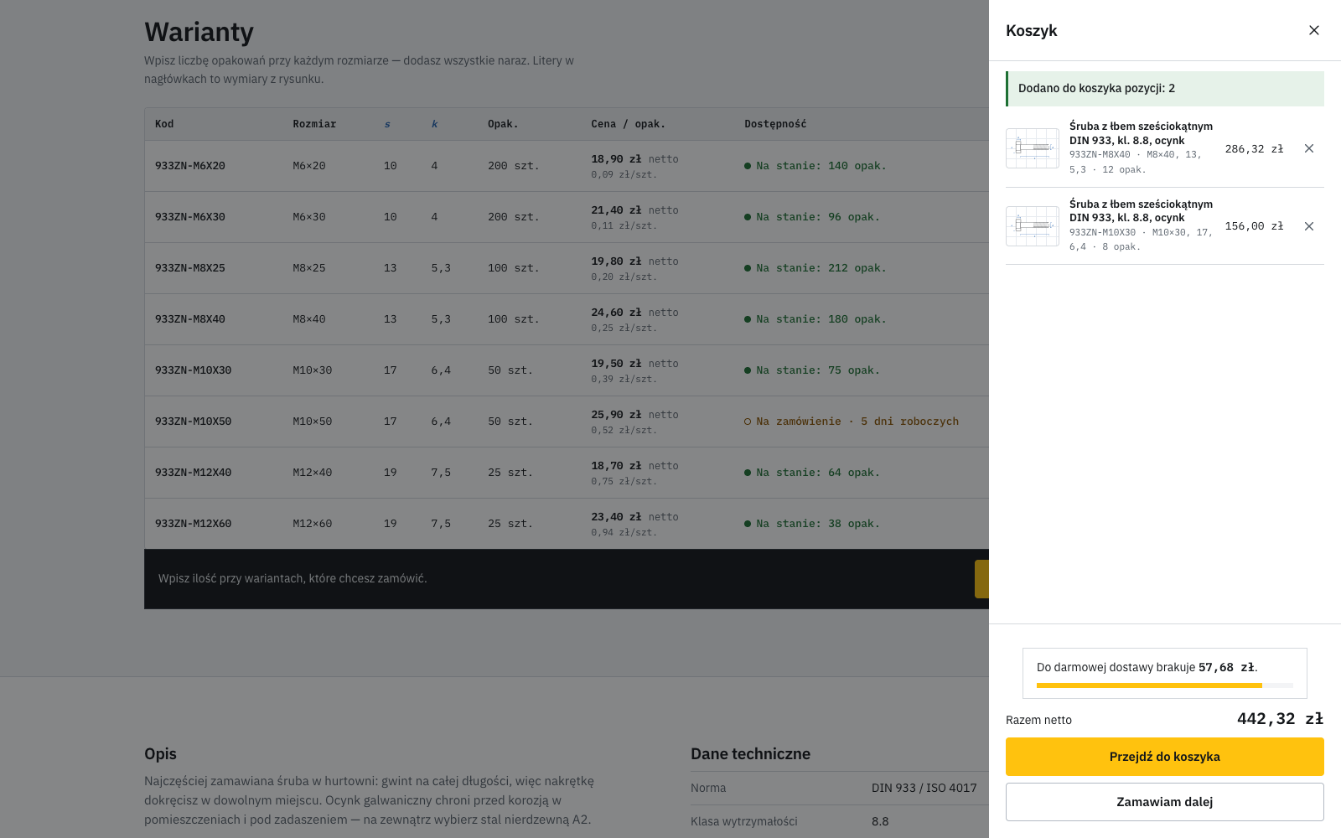Select the first cart item title
Screen dimensions: 1341x838
pos(1141,133)
